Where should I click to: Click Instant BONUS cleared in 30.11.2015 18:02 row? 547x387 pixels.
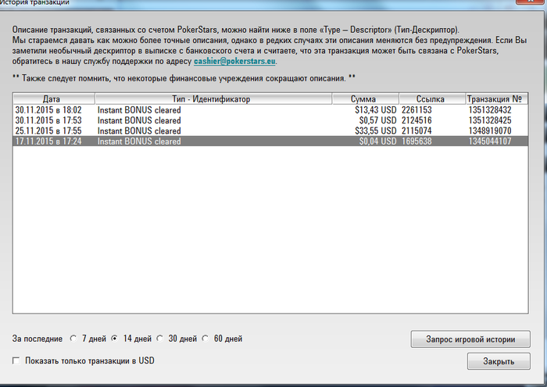tap(139, 110)
